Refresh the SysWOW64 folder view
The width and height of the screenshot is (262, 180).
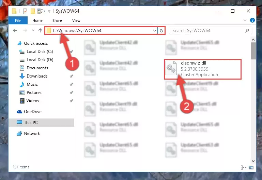pyautogui.click(x=161, y=30)
